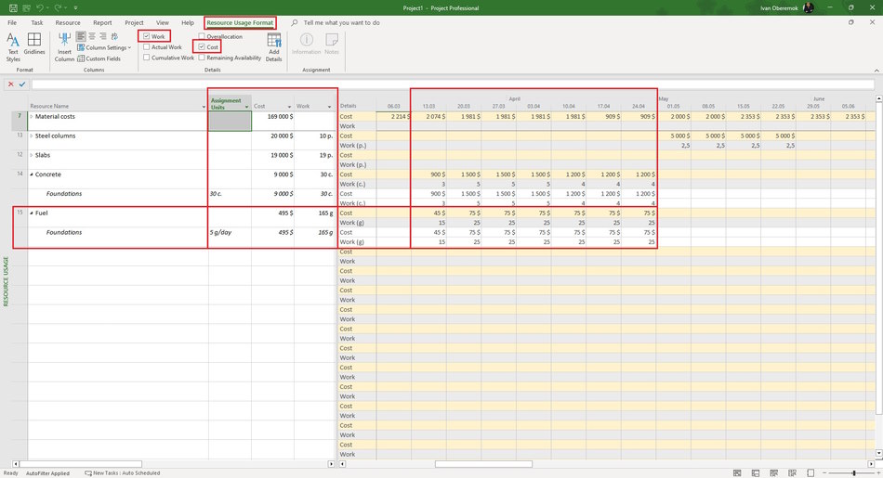Toggle the Wrap Text icon
The height and width of the screenshot is (478, 883).
click(114, 36)
